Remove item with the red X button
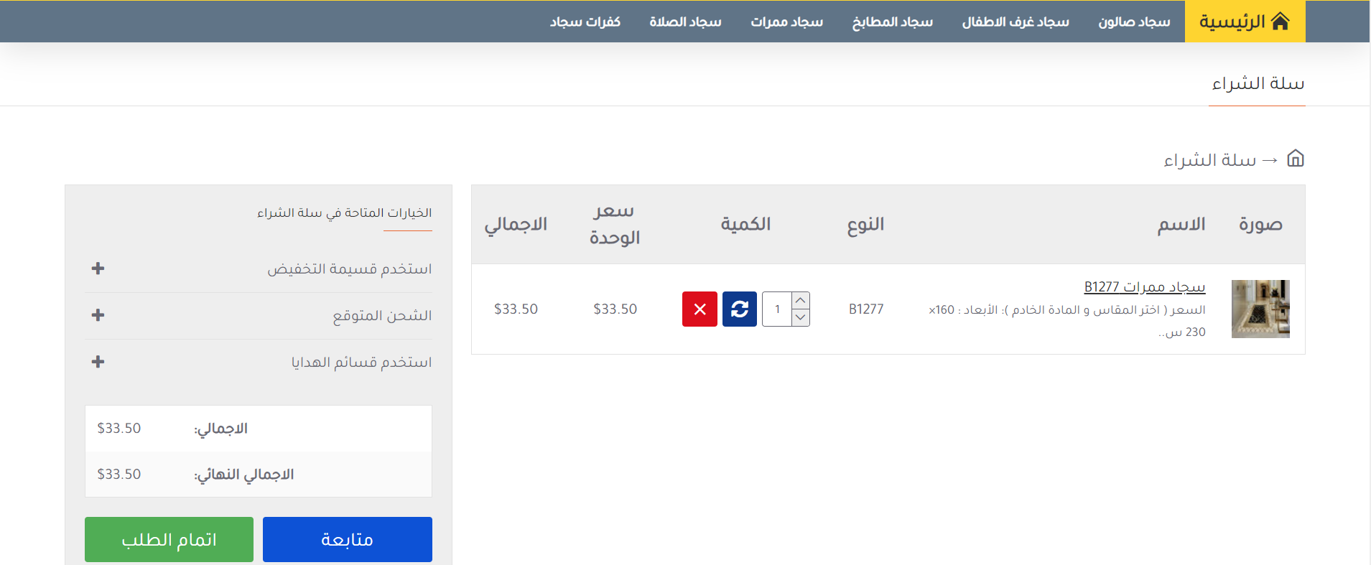This screenshot has width=1371, height=565. tap(700, 309)
